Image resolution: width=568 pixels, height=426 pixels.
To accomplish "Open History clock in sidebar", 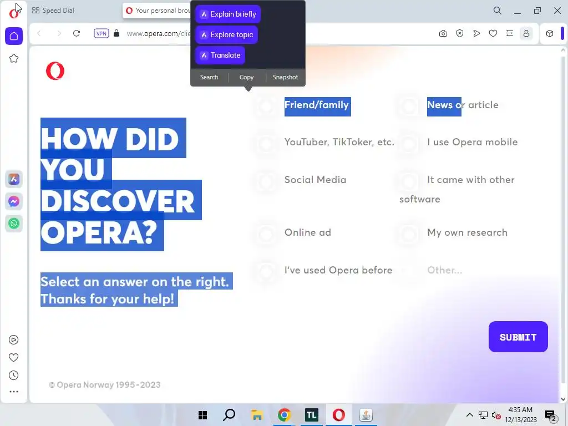I will [14, 375].
